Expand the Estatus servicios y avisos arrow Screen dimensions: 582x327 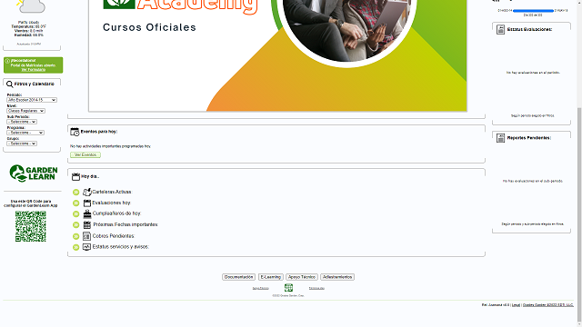coord(76,247)
